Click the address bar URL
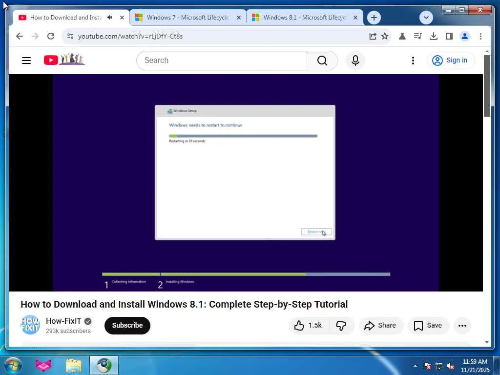Viewport: 500px width, 375px height. click(130, 36)
